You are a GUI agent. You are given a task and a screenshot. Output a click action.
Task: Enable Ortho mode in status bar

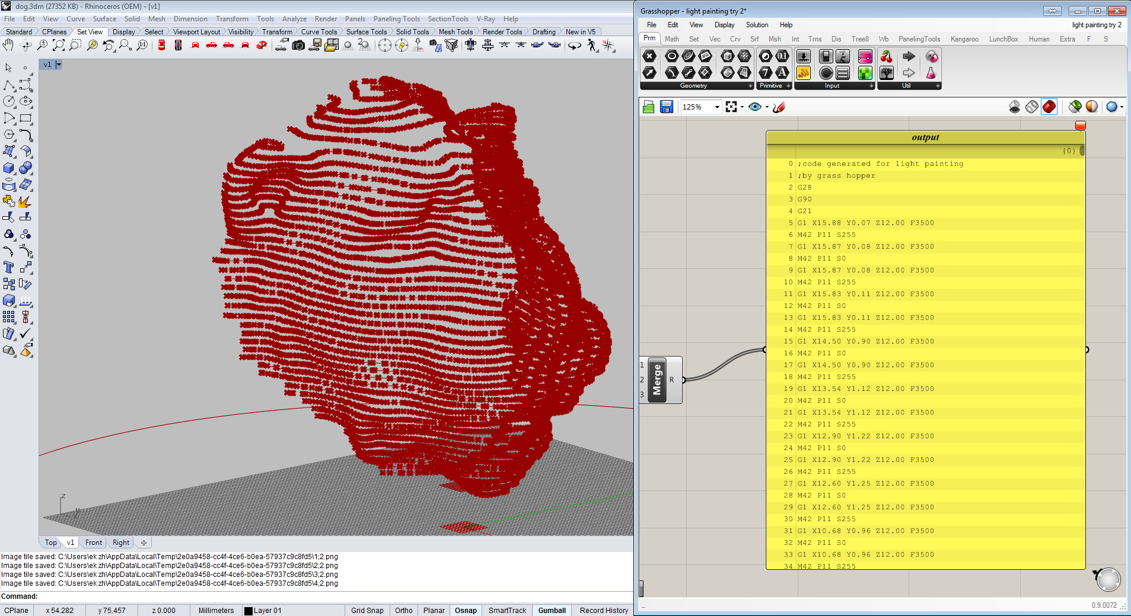click(404, 610)
